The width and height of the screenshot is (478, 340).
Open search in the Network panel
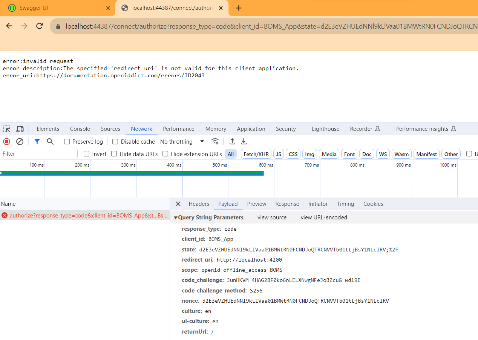click(x=50, y=142)
